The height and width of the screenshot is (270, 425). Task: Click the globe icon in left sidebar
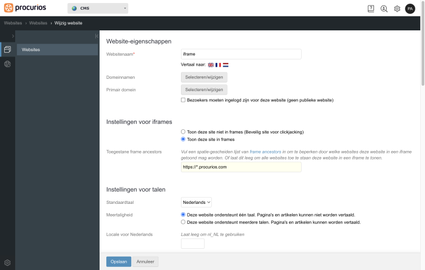(7, 64)
